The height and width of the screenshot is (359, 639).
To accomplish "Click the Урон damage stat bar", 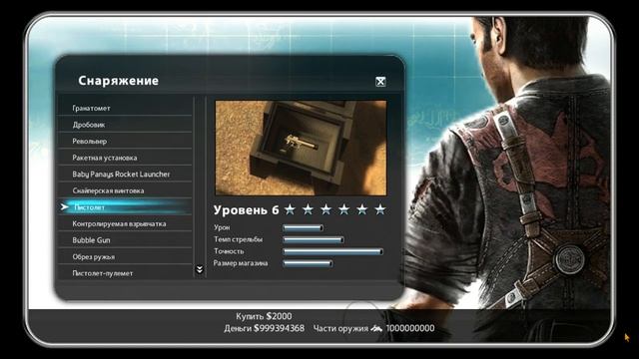I will (x=304, y=228).
